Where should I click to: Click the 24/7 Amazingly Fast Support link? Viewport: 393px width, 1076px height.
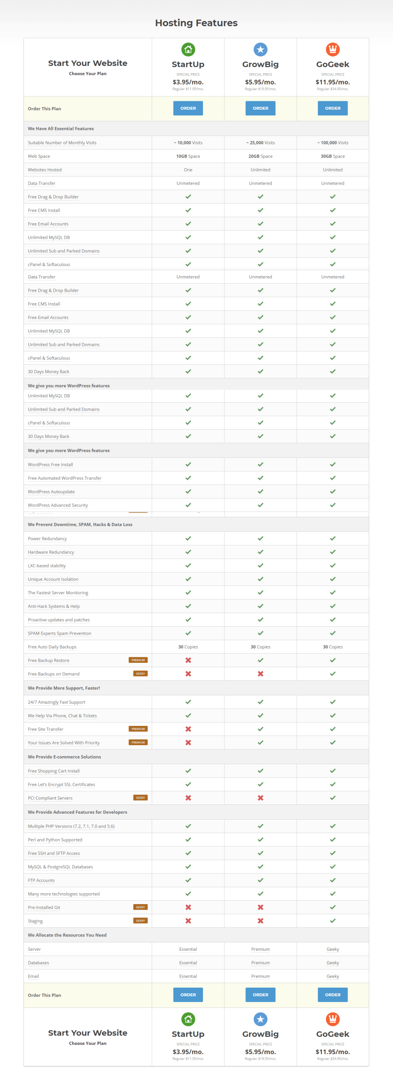[56, 702]
